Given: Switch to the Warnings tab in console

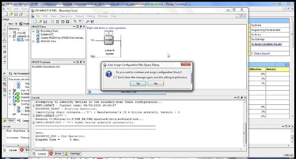Looking at the screenshot, I should coord(73,154).
